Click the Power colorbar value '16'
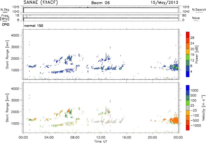 click(192, 55)
